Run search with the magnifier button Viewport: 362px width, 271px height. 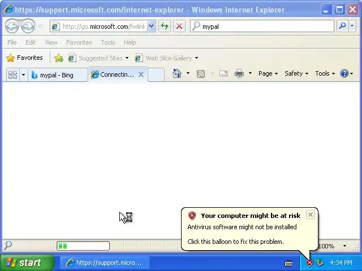click(342, 26)
